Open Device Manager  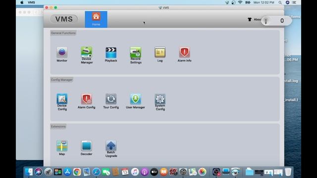(x=87, y=55)
